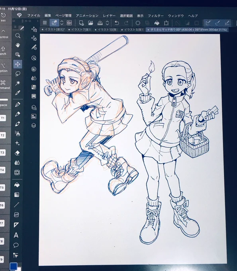Click the Clip Studio logo icon
This screenshot has width=237, height=271.
pos(19,15)
